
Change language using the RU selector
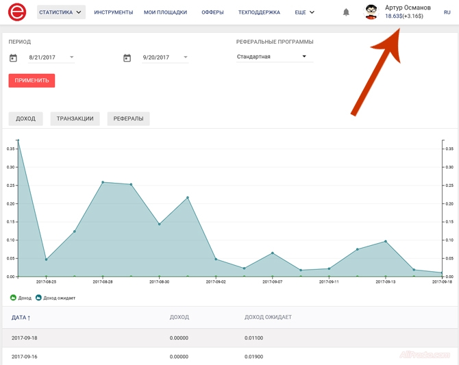[x=447, y=12]
